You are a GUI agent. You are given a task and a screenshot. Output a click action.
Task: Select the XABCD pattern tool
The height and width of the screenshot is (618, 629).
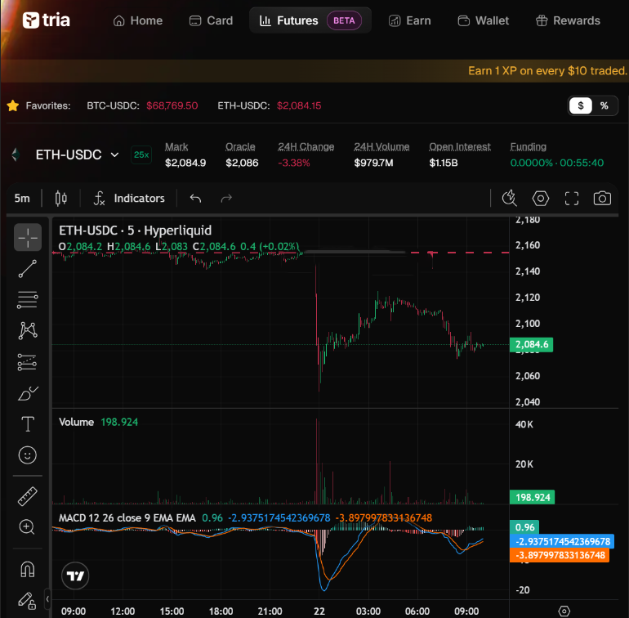28,331
